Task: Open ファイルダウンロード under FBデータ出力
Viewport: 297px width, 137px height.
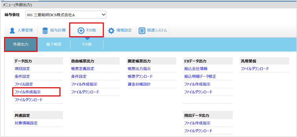Action: (x=198, y=92)
